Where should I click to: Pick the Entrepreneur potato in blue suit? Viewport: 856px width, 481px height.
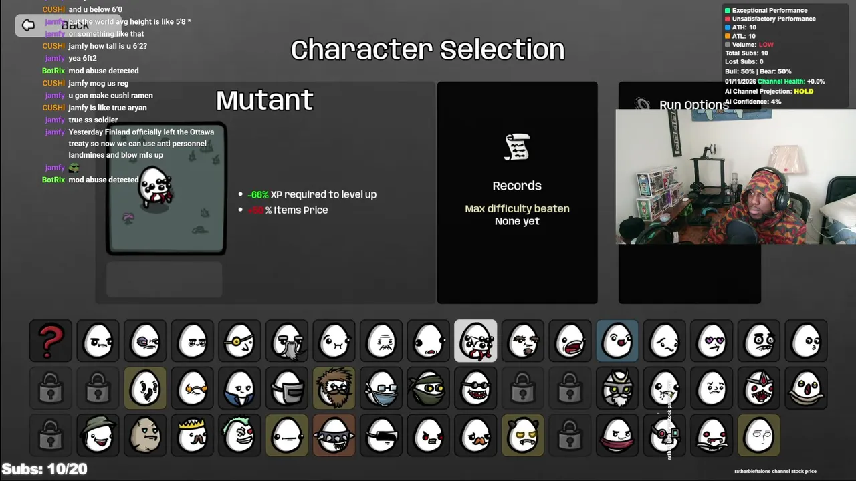click(x=239, y=387)
